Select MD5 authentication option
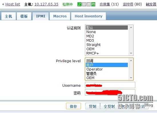Screen dimensions: 157x113 point(107,41)
